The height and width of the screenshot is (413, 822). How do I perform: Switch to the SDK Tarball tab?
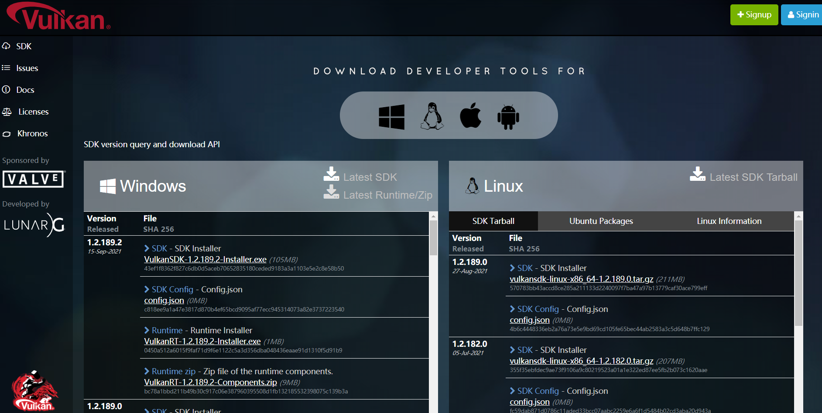[493, 221]
